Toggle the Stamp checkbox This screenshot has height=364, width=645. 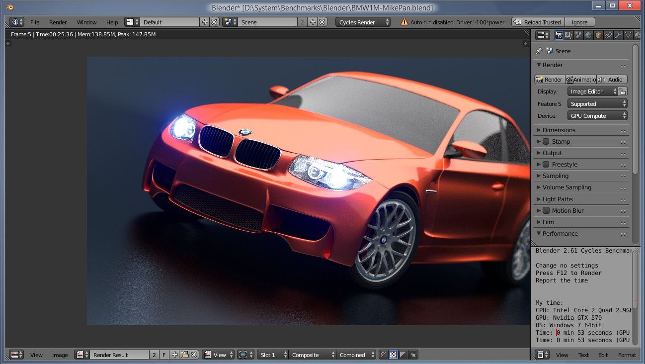click(546, 142)
